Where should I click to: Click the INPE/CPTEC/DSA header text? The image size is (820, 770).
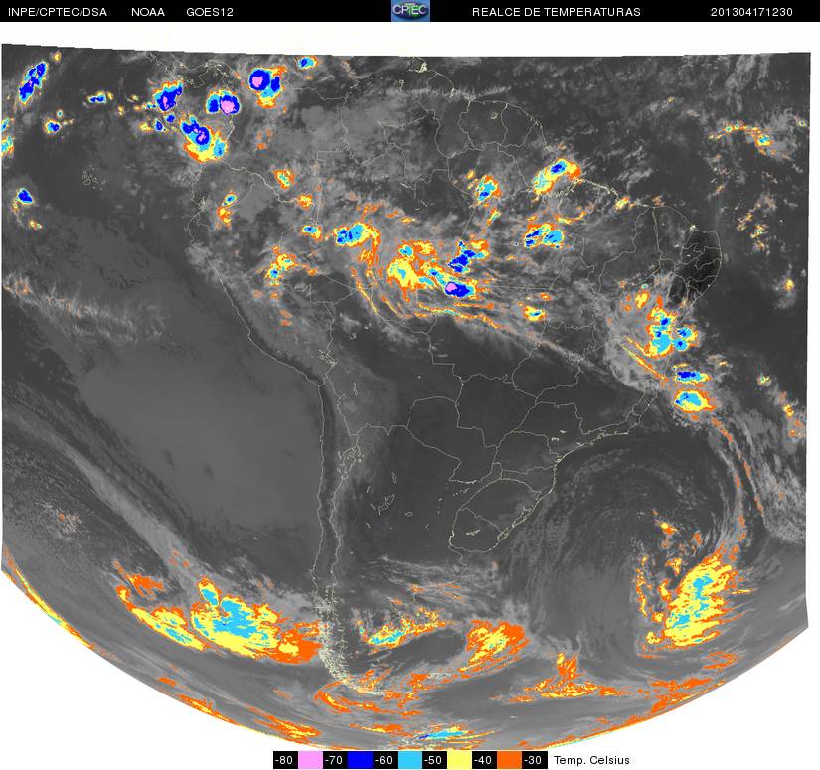point(58,12)
